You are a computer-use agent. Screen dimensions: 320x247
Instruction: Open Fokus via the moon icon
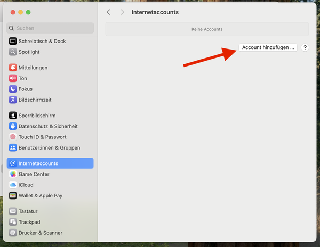click(13, 89)
